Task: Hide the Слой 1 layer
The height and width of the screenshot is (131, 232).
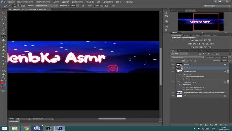Action: click(173, 68)
